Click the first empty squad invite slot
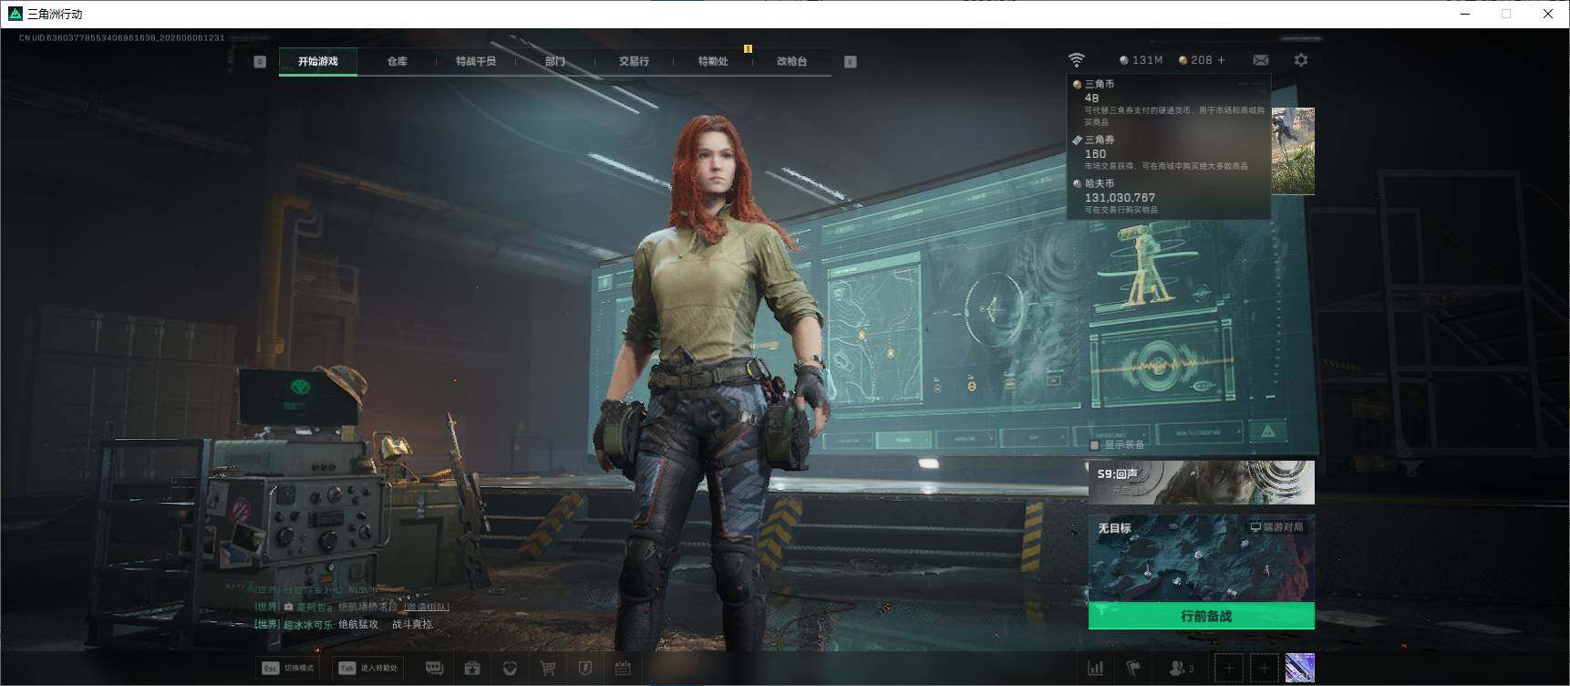 pos(1229,669)
